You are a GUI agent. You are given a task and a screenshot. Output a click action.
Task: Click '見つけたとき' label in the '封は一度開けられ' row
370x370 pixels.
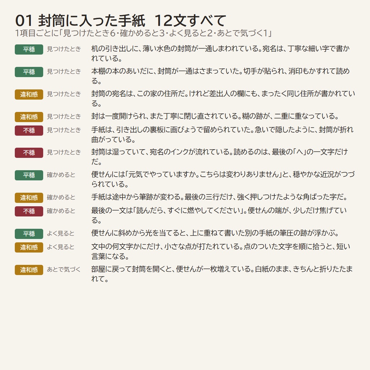(64, 116)
